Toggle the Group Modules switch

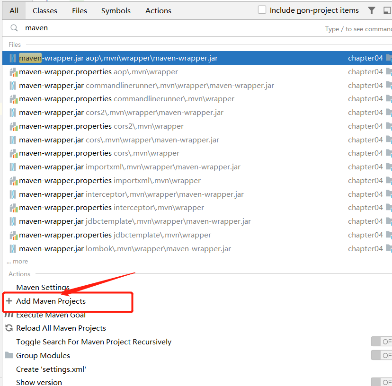point(382,355)
